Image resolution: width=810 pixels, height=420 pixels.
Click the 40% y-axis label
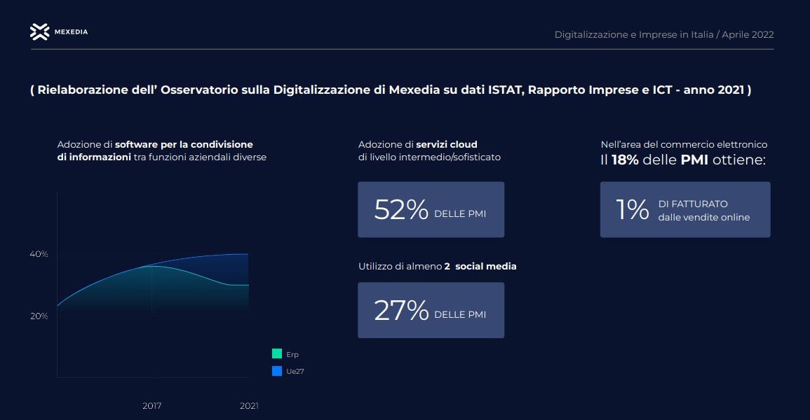tap(39, 254)
